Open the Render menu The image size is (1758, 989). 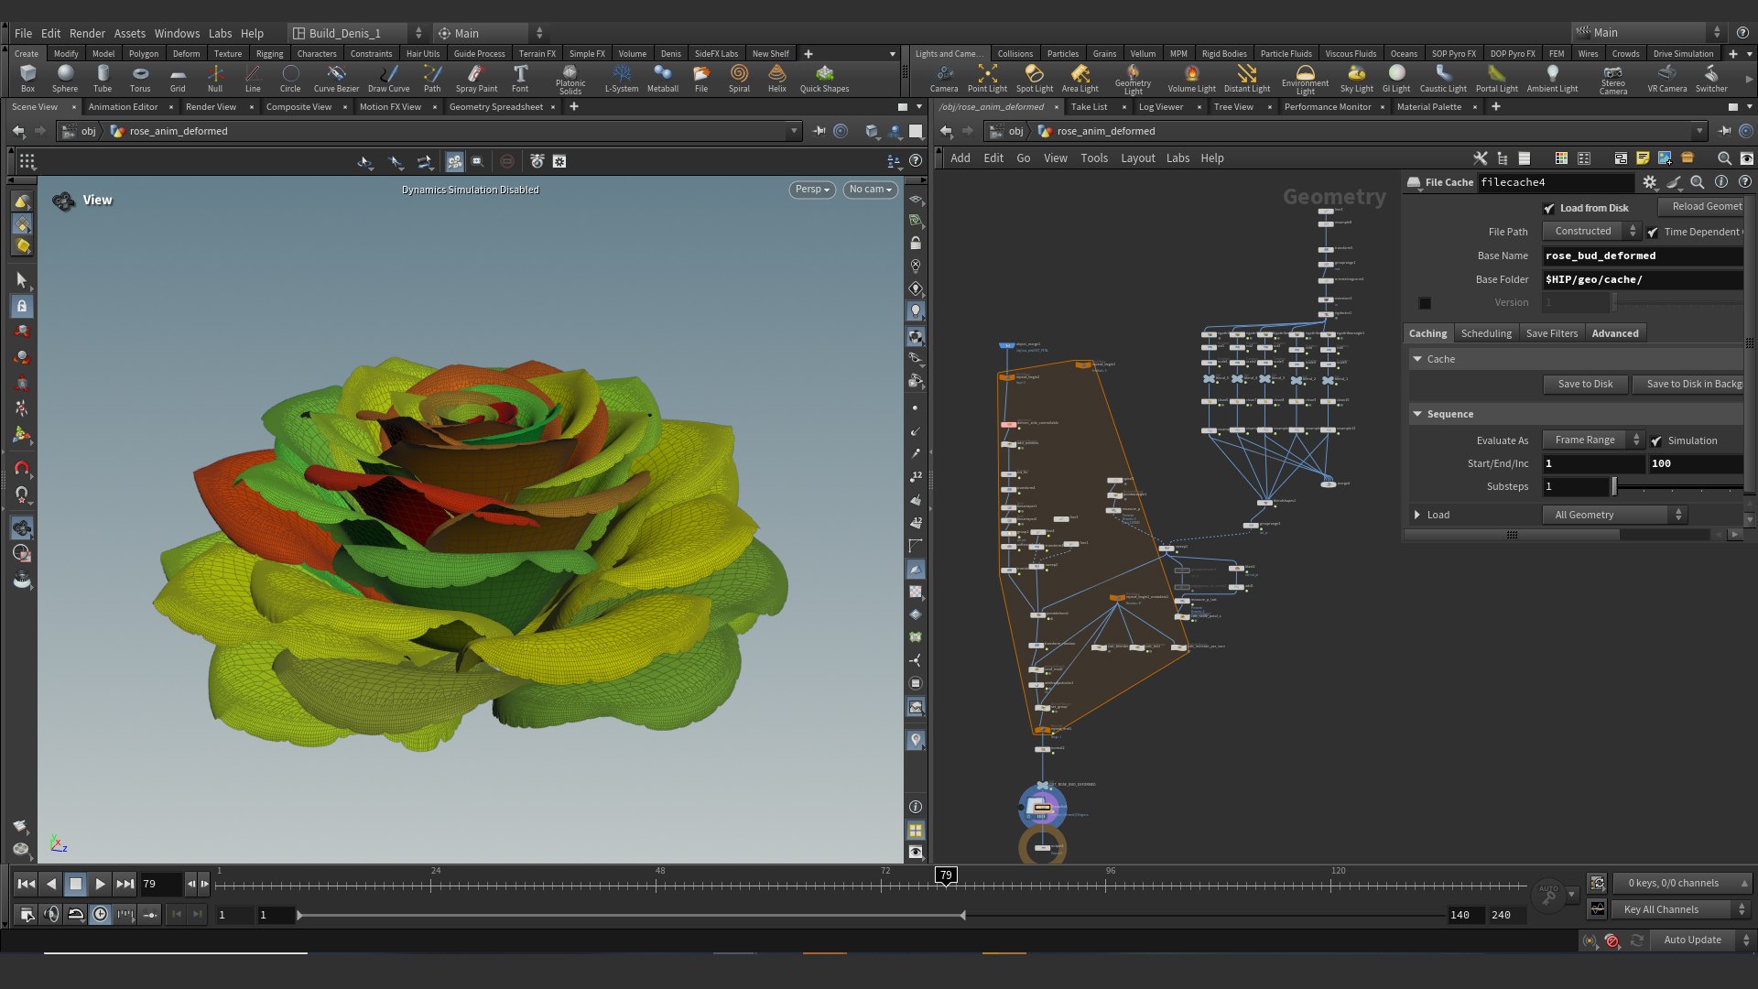(x=87, y=33)
